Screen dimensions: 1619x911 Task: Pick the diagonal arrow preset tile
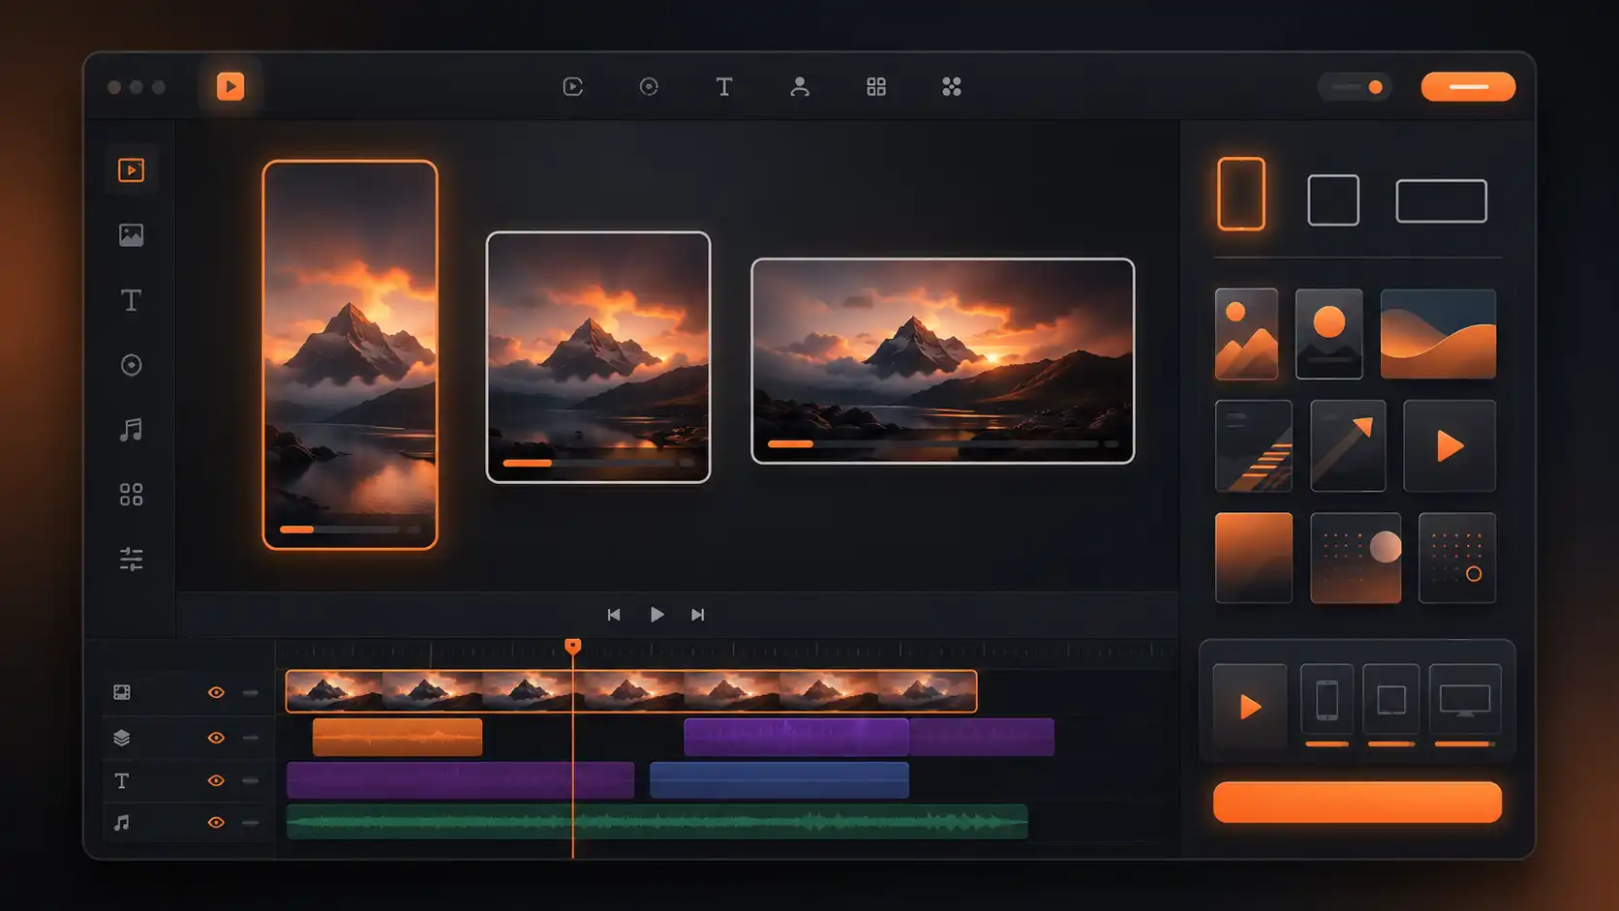click(x=1348, y=445)
